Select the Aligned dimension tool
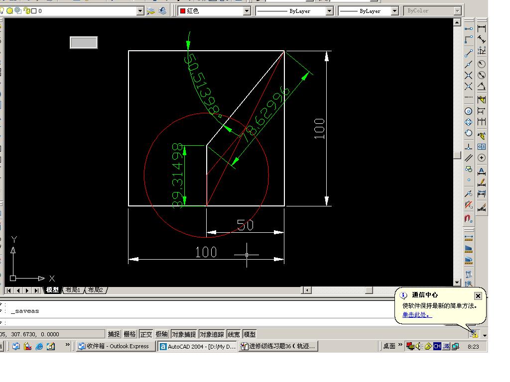Image resolution: width=510 pixels, height=382 pixels. click(x=482, y=39)
